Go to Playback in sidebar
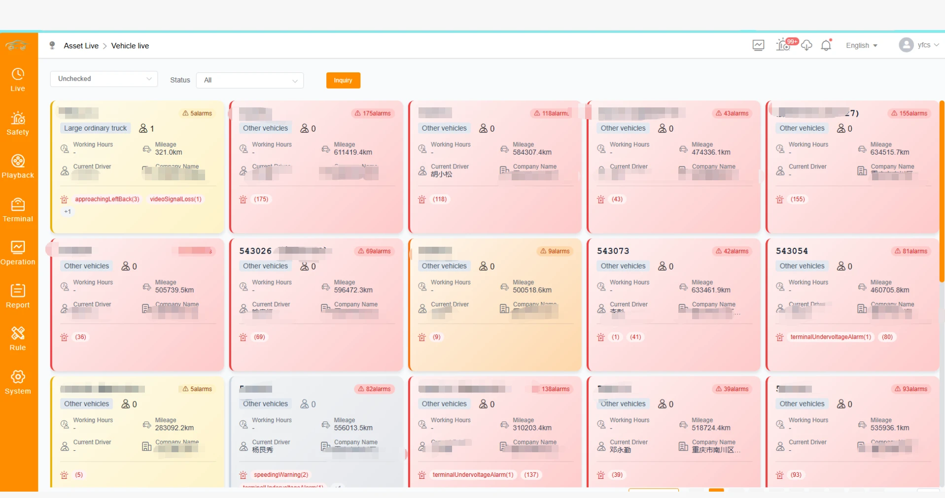The width and height of the screenshot is (945, 498). click(18, 166)
